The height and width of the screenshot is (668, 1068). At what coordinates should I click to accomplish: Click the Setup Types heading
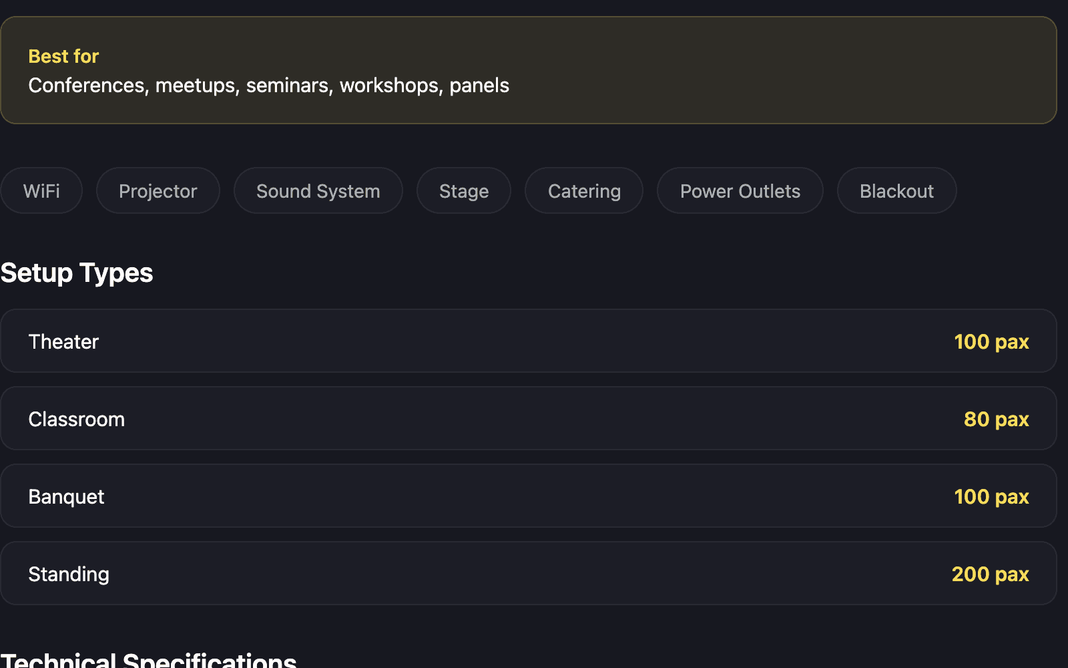(x=77, y=273)
